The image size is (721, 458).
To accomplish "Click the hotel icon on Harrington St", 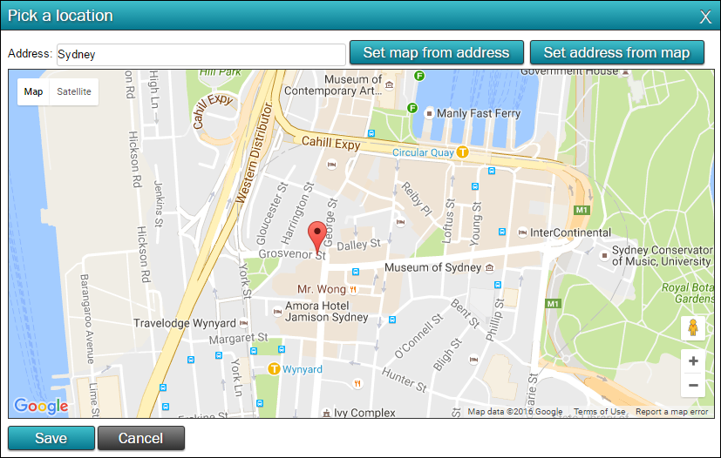I will (331, 165).
